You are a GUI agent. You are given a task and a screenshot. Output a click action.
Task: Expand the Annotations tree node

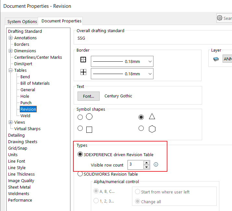(11, 38)
